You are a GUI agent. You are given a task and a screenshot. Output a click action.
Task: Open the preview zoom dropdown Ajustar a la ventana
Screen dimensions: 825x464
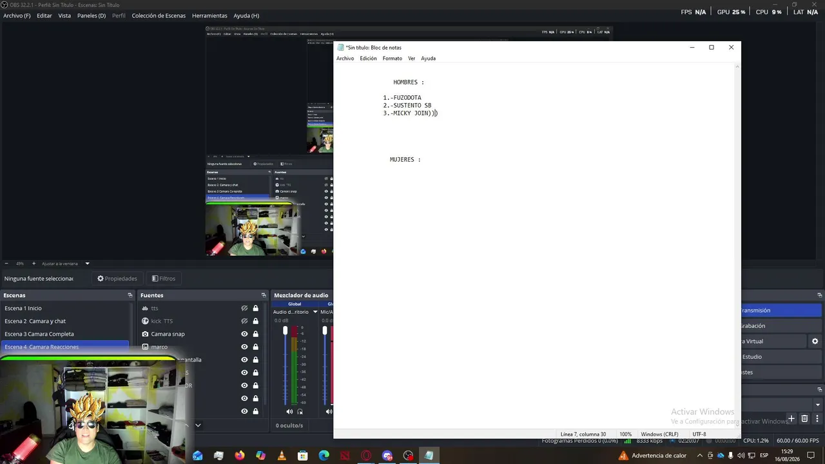[87, 264]
